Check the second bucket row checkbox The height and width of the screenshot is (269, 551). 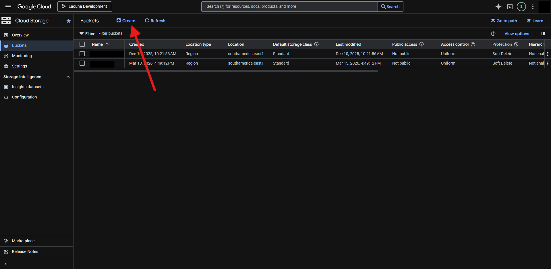point(82,63)
